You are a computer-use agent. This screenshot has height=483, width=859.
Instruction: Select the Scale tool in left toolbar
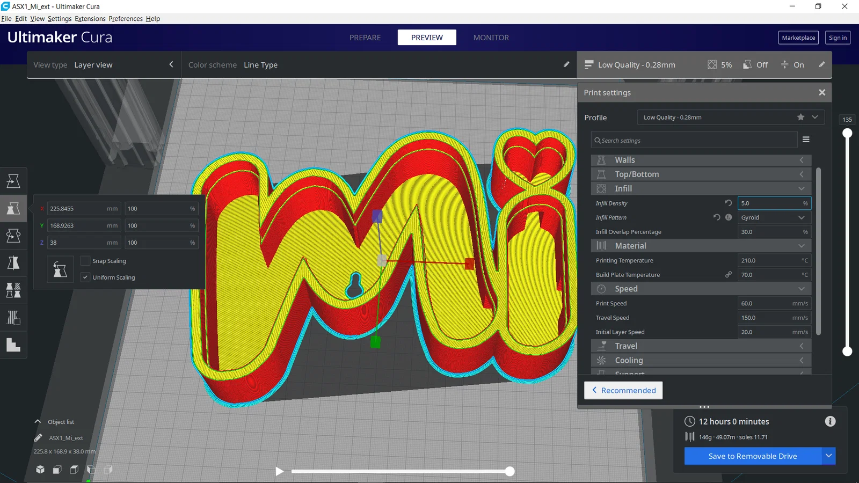point(13,208)
